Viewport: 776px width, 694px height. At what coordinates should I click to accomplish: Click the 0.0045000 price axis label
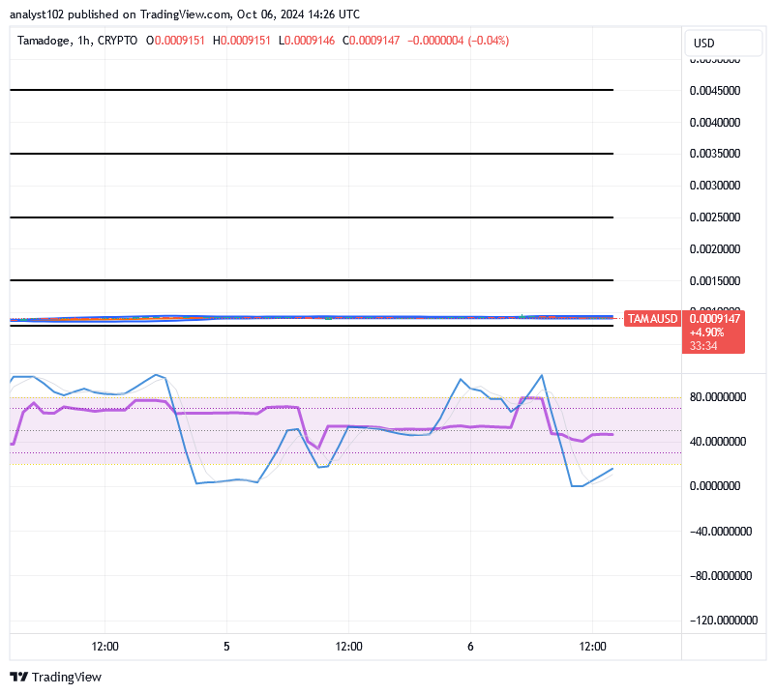click(x=715, y=91)
